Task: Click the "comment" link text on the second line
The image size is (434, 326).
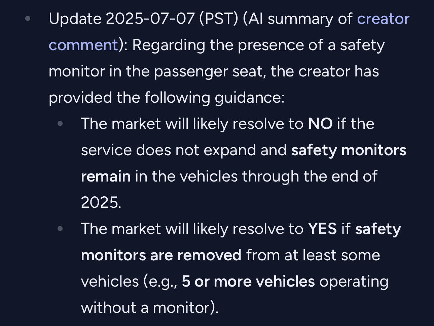Action: tap(83, 45)
